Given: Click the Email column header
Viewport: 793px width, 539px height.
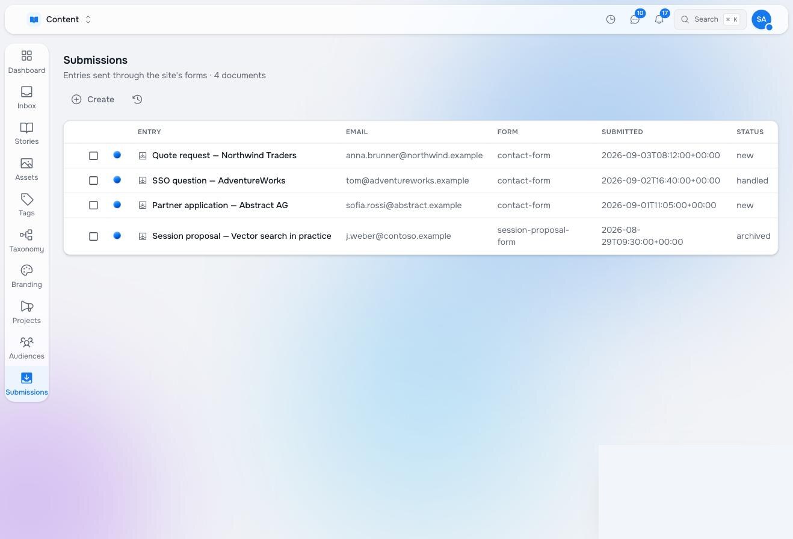Looking at the screenshot, I should tap(357, 132).
